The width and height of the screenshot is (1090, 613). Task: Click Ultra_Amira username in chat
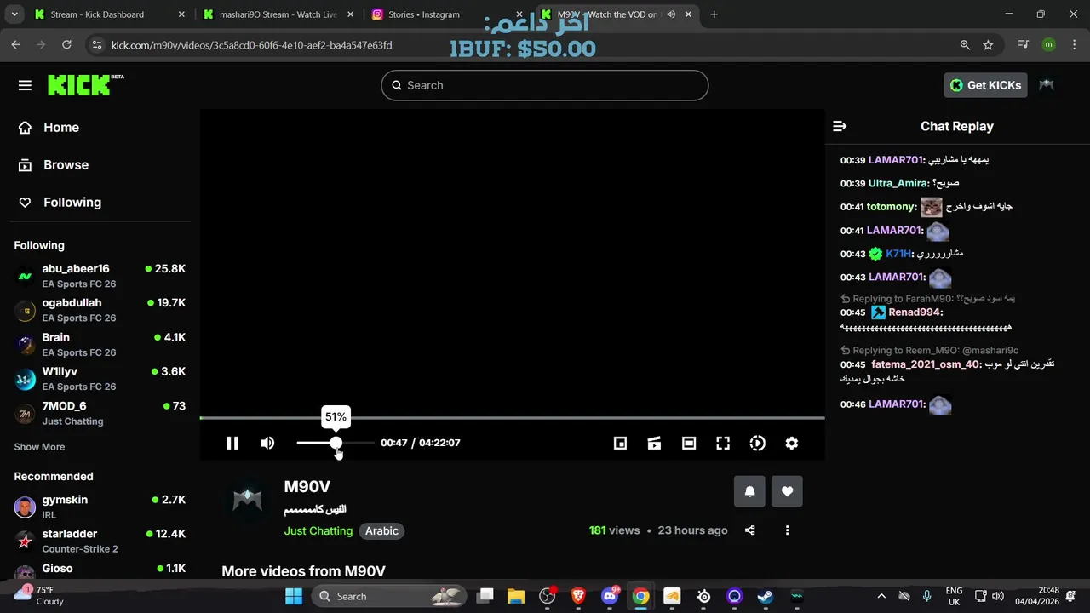tap(898, 183)
